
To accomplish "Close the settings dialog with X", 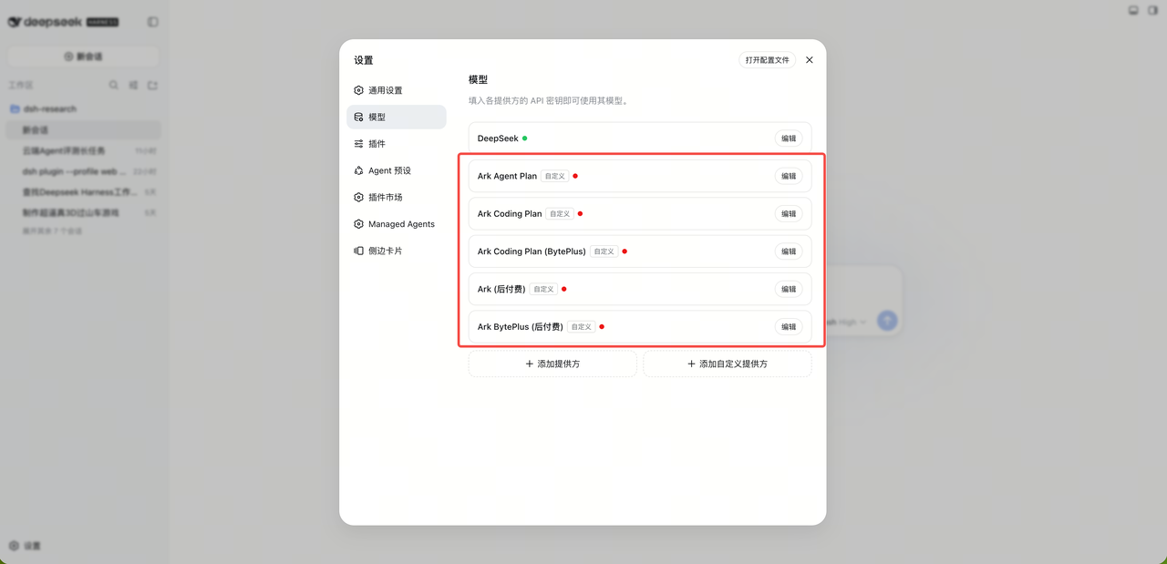I will [x=810, y=60].
